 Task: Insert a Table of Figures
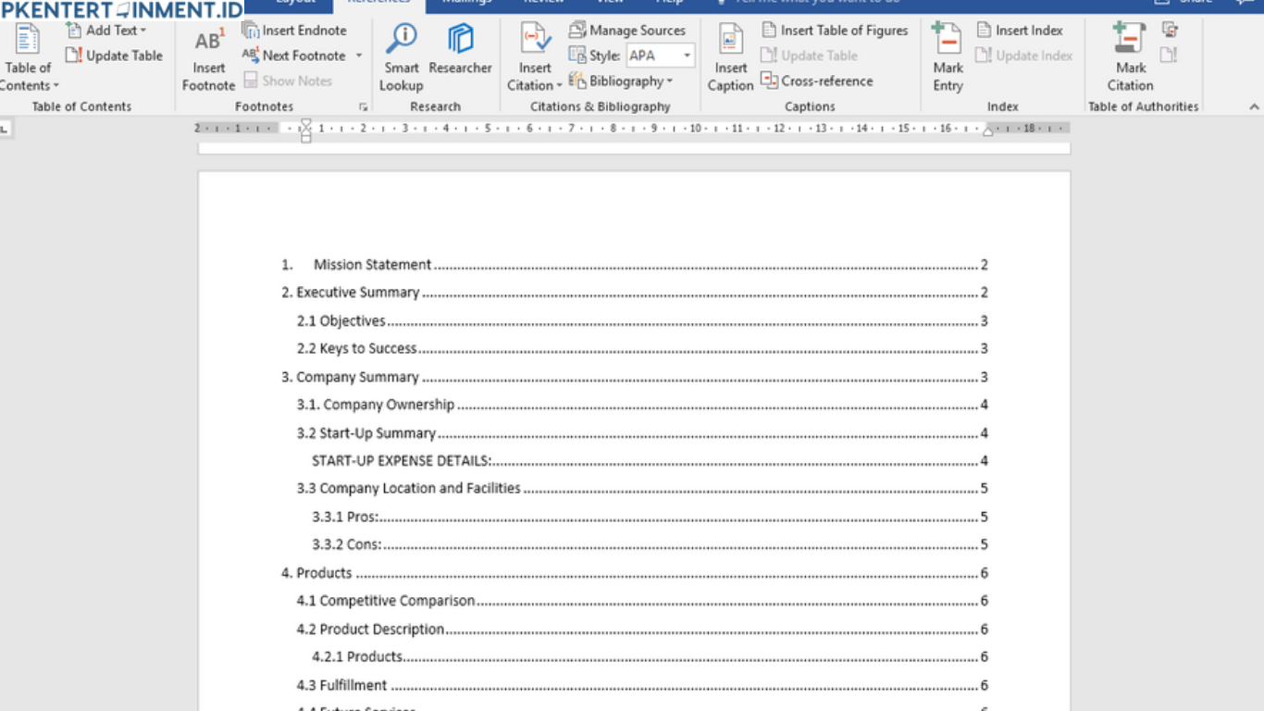click(834, 30)
